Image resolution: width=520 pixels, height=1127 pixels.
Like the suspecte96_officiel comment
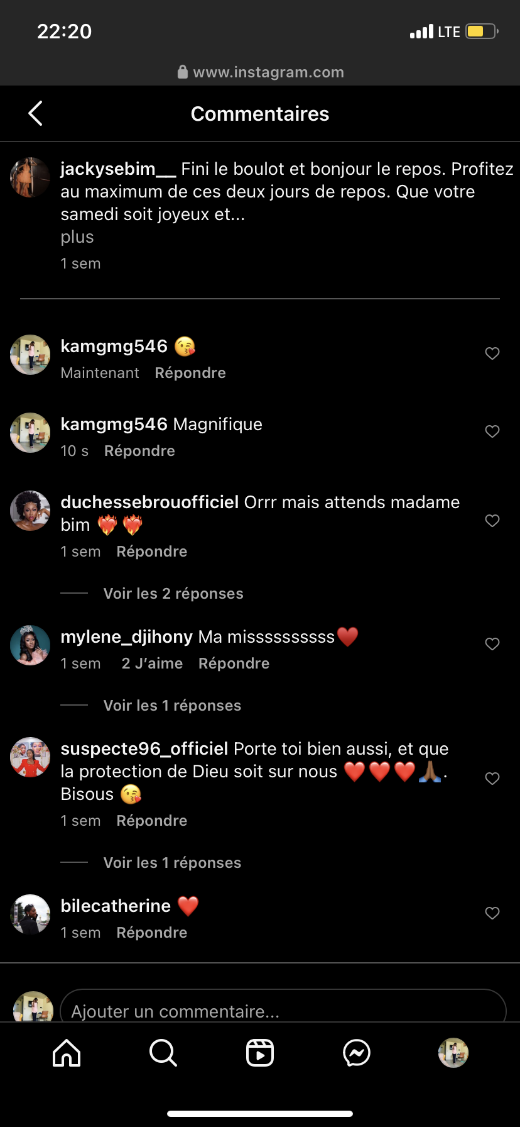tap(492, 779)
